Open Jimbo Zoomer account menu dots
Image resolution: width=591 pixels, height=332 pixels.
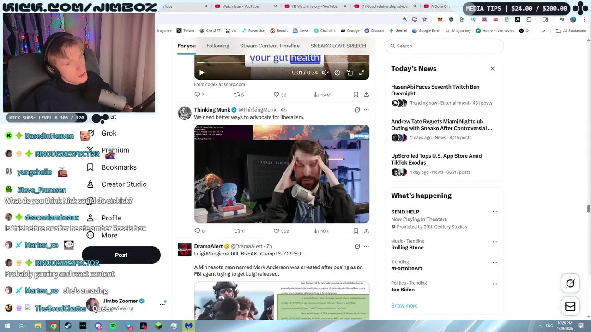163,304
